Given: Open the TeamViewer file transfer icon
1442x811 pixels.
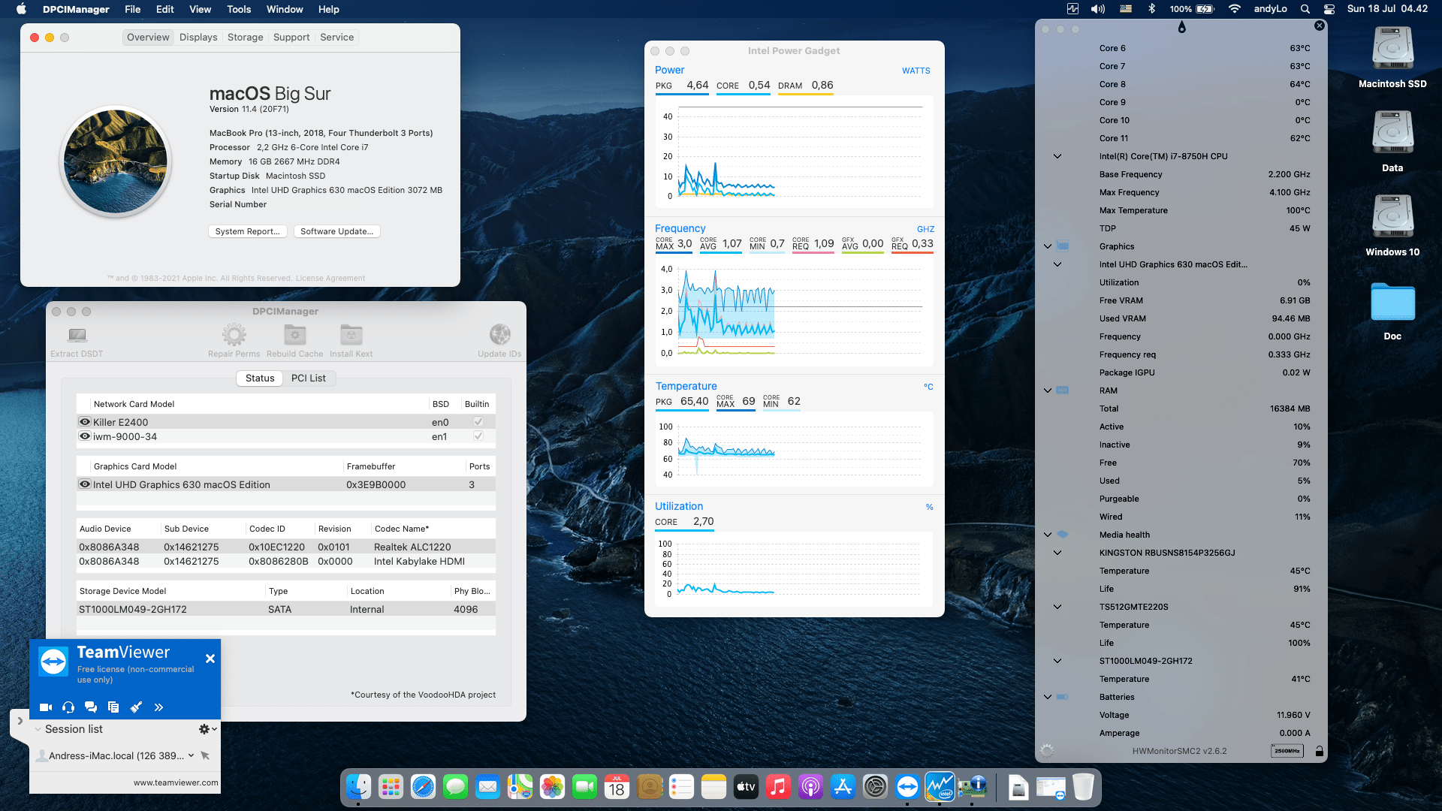Looking at the screenshot, I should pos(113,707).
